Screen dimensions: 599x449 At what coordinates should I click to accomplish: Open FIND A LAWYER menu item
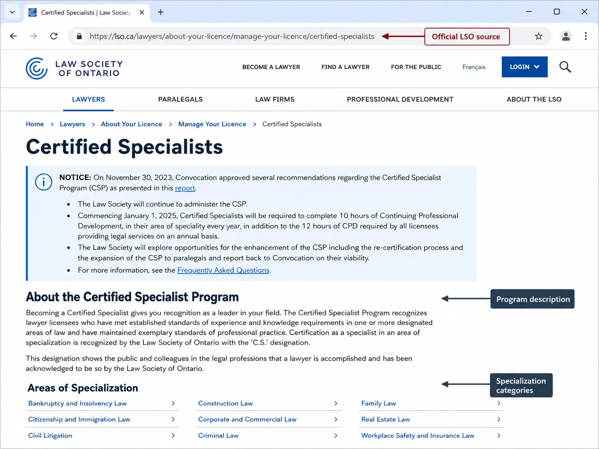pyautogui.click(x=345, y=67)
